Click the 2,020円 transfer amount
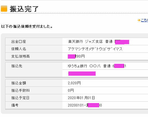 click(74, 83)
